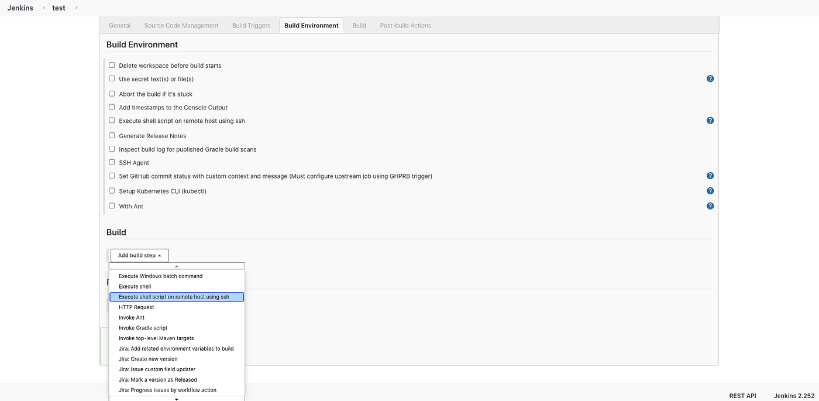Choose Execute shell build step
The image size is (819, 401).
(177, 286)
